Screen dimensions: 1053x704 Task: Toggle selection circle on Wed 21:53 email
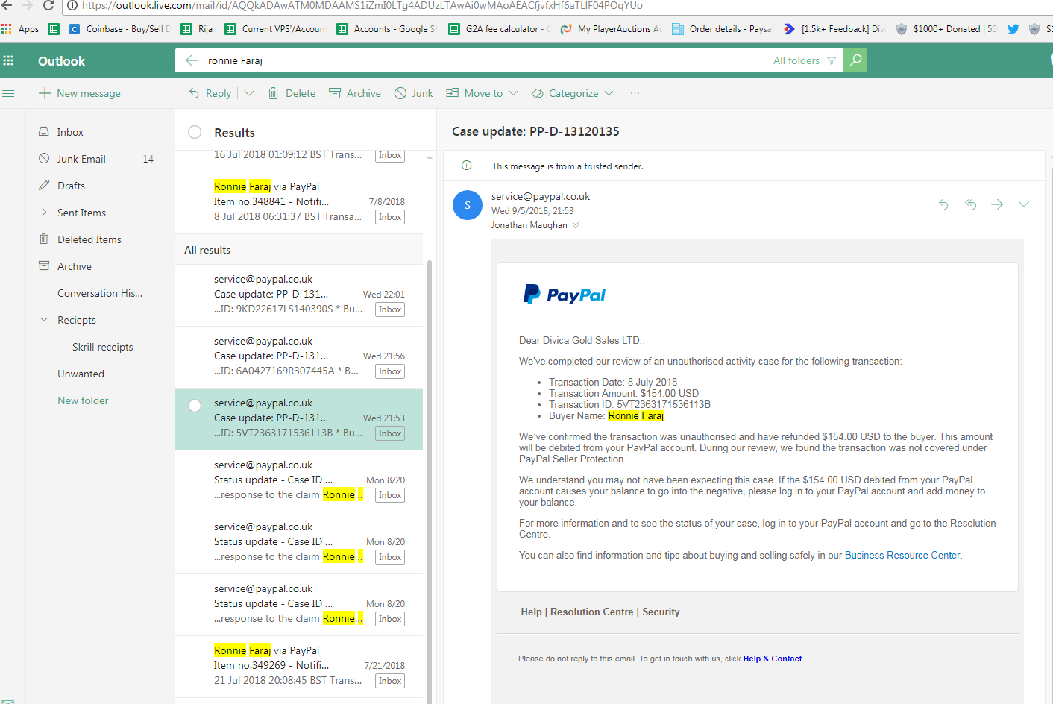pos(195,406)
